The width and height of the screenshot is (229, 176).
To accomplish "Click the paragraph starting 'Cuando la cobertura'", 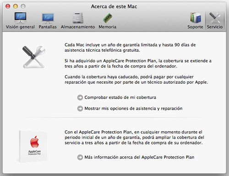I will click(x=136, y=80).
